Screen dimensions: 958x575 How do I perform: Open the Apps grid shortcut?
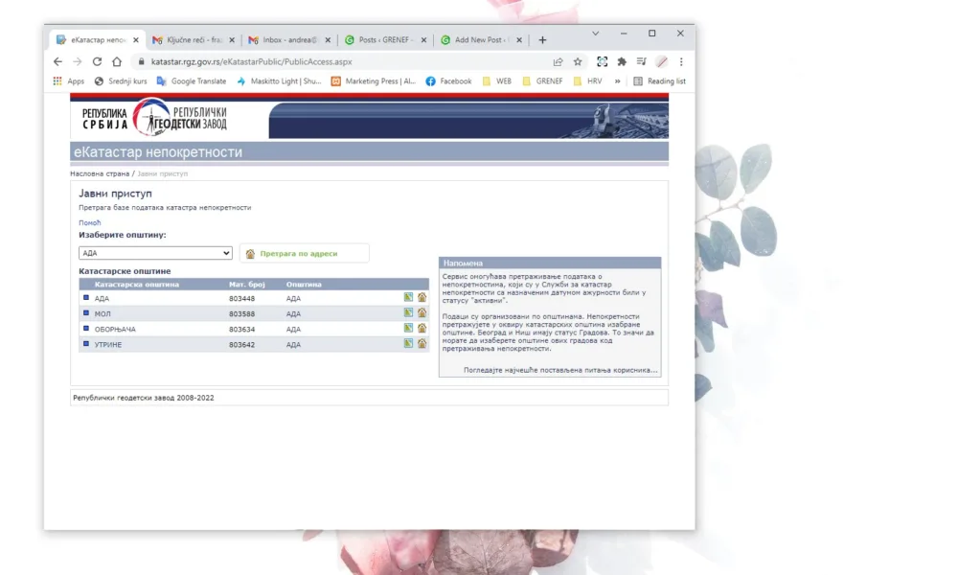point(68,81)
